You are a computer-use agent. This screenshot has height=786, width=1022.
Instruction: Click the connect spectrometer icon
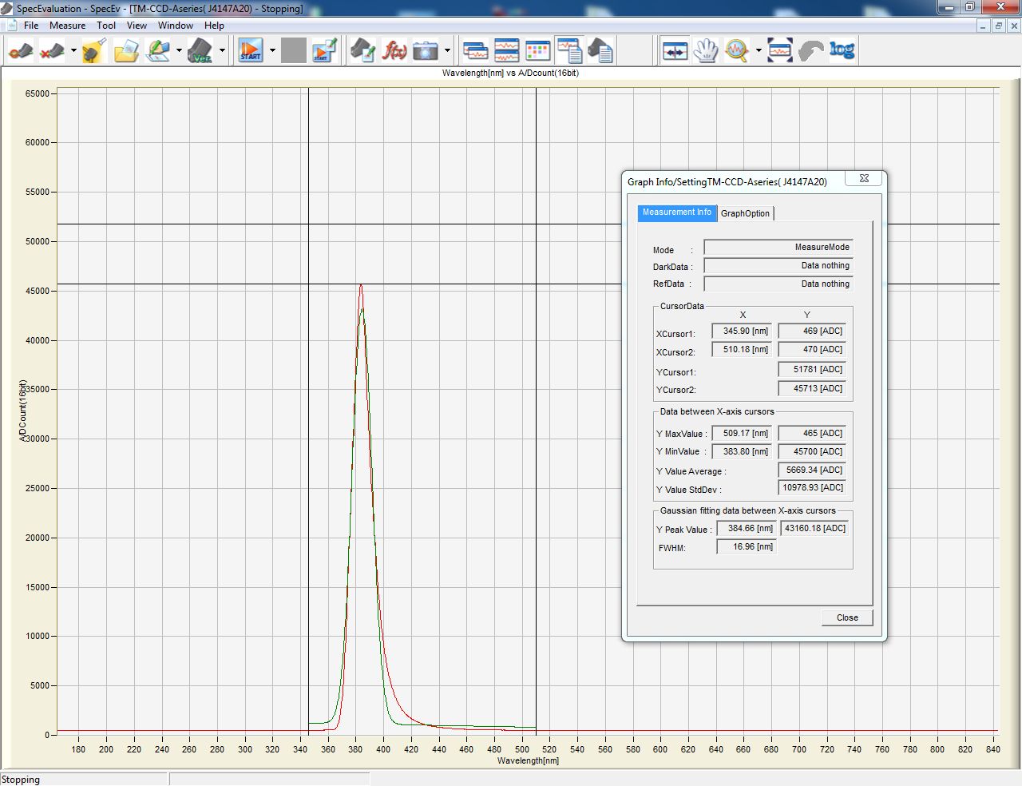[20, 51]
